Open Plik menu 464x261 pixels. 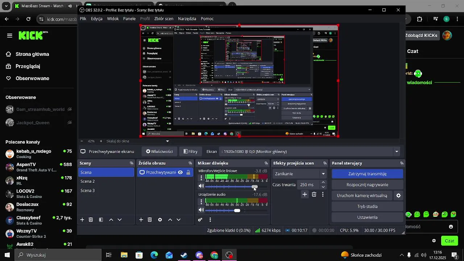click(83, 18)
